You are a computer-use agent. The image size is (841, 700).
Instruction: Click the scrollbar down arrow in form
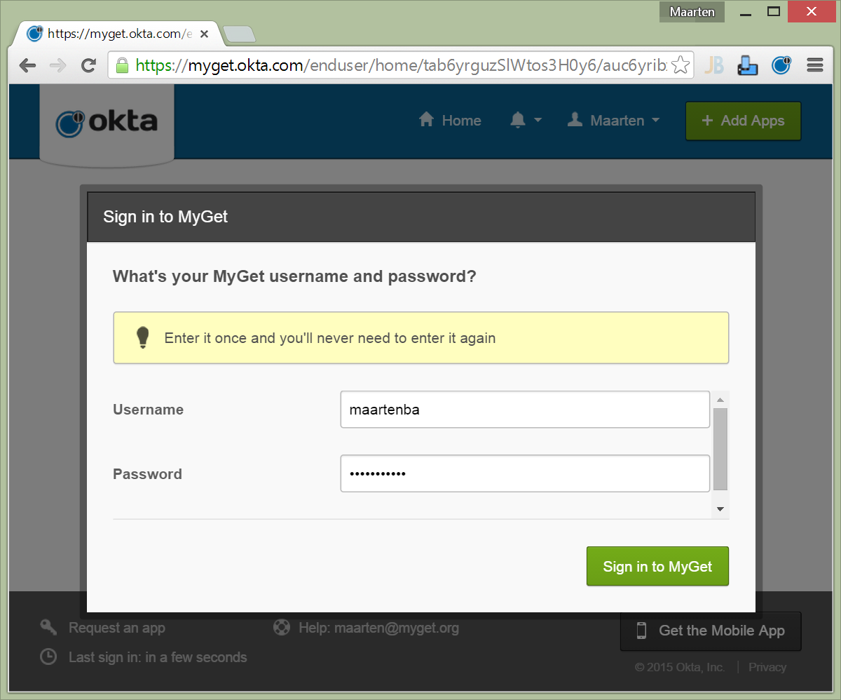(x=720, y=509)
